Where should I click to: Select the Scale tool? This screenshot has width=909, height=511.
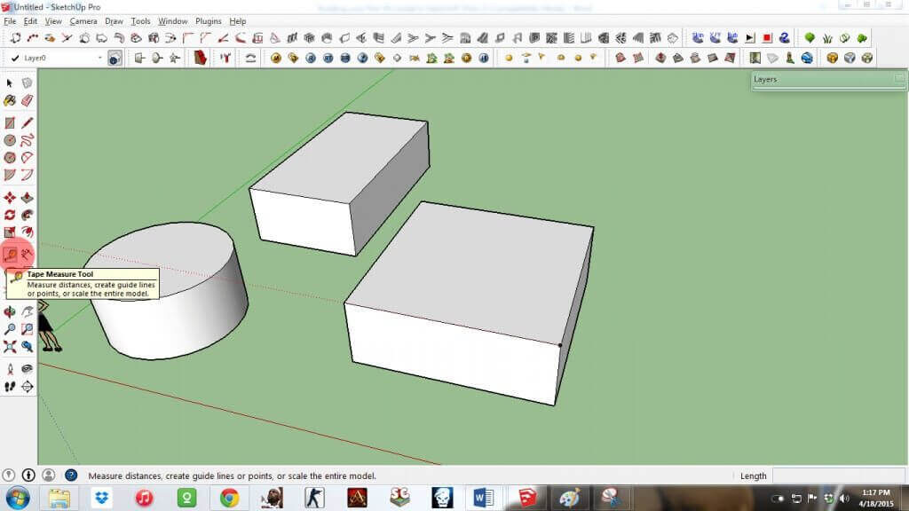10,232
